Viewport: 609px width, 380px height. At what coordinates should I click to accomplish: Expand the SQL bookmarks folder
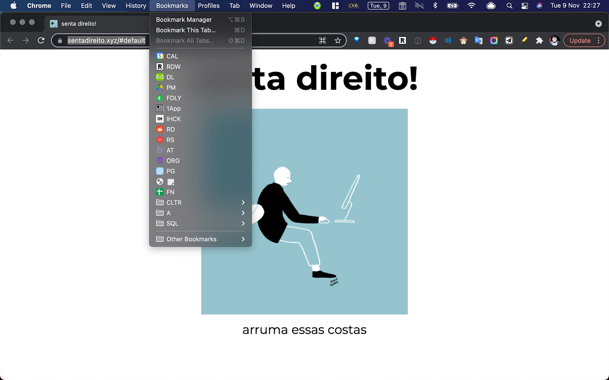[x=200, y=223]
